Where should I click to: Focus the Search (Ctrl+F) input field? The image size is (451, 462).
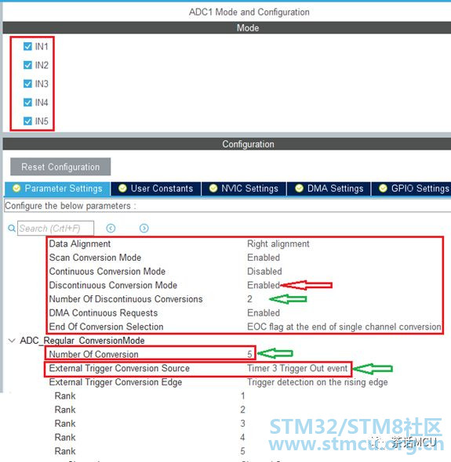coord(56,229)
